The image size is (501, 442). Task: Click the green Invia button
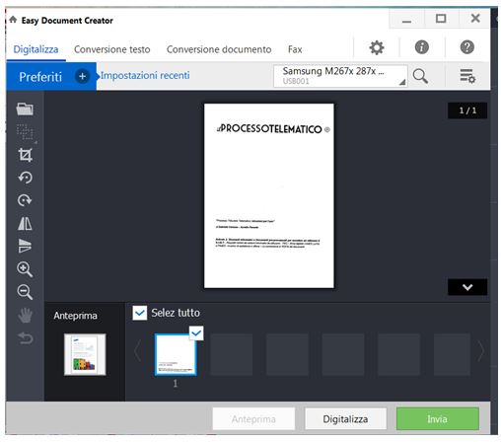(x=438, y=418)
